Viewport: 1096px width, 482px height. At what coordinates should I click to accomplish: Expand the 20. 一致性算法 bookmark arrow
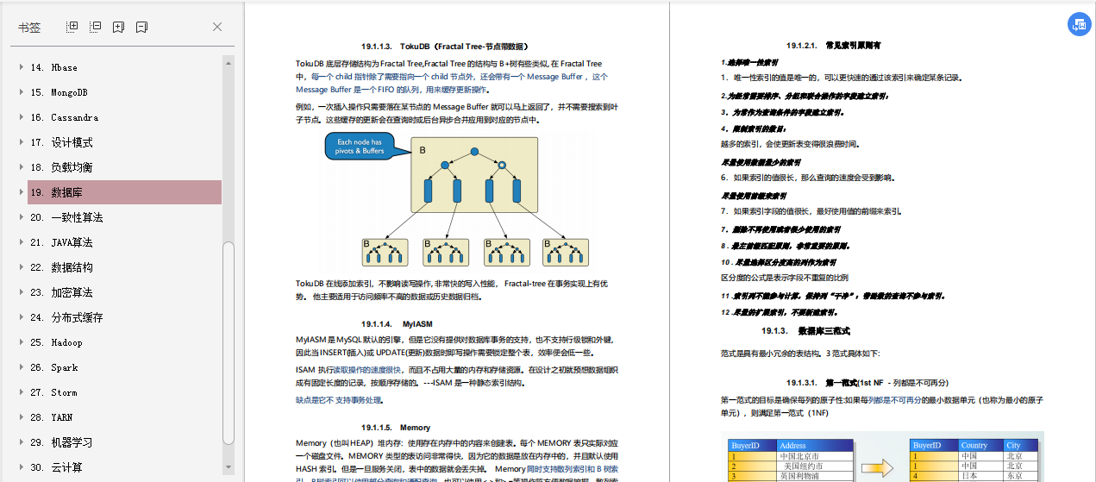pyautogui.click(x=22, y=217)
